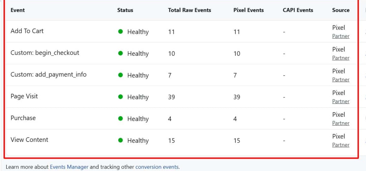
Task: Open Partner link in Purchase row
Action: [x=341, y=123]
